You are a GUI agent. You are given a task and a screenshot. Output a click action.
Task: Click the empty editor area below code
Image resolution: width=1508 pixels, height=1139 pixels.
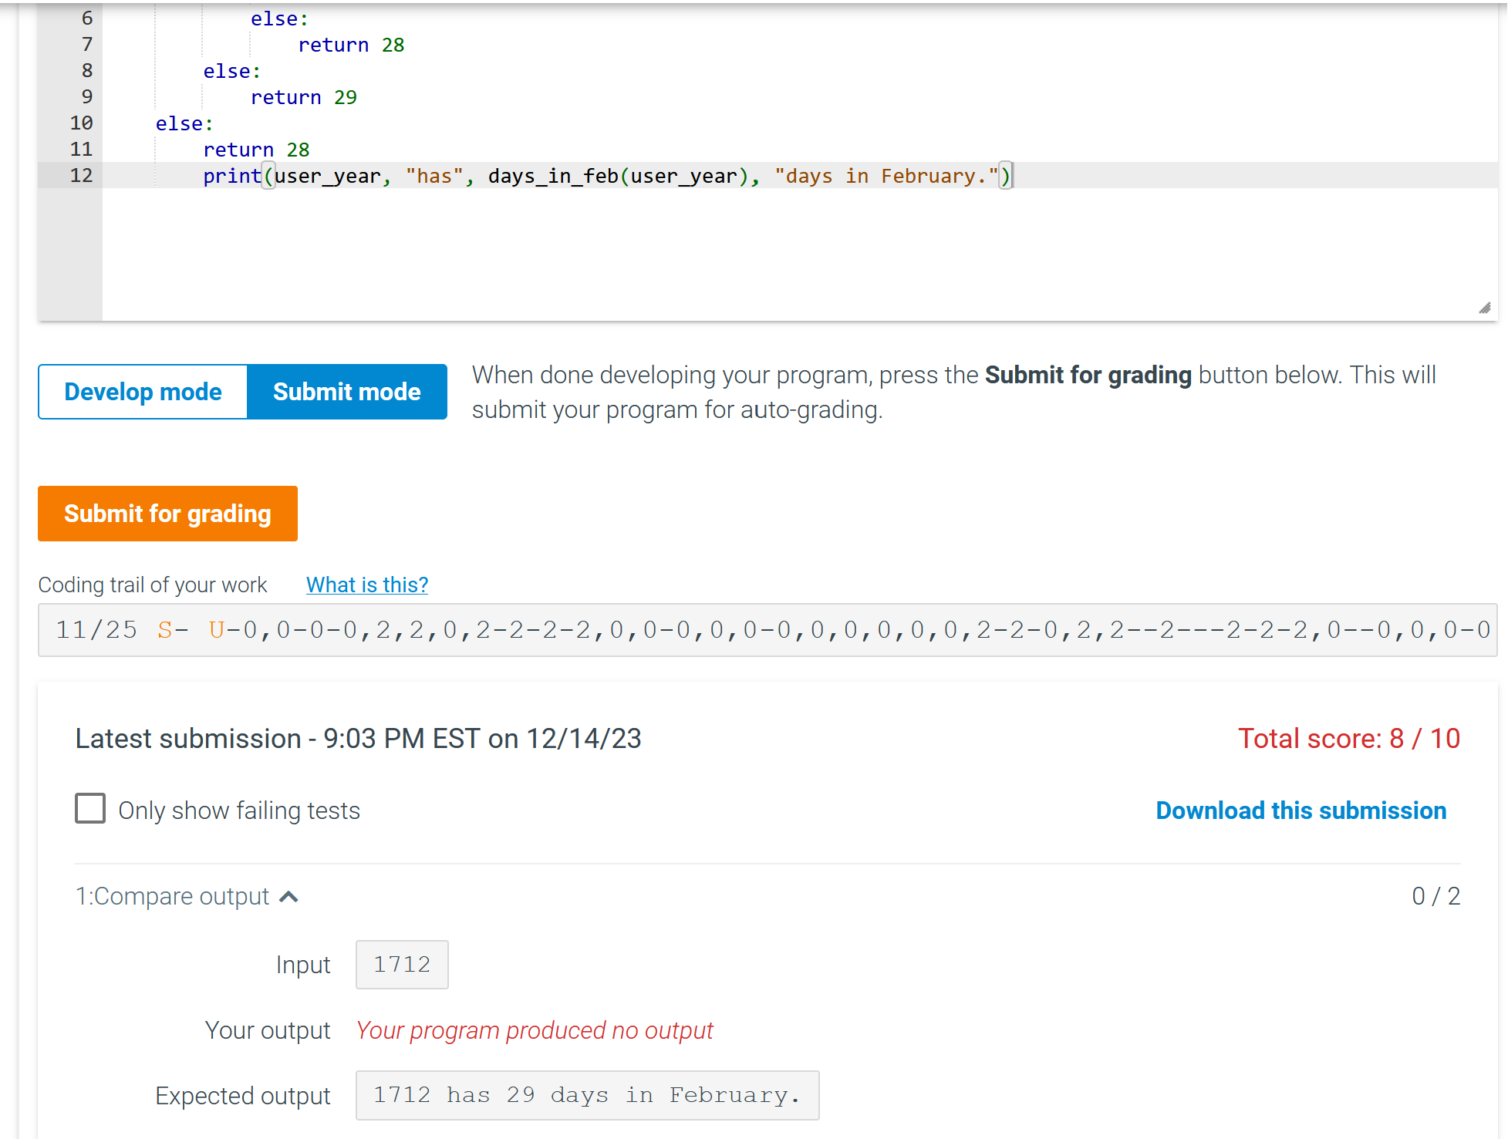(771, 254)
